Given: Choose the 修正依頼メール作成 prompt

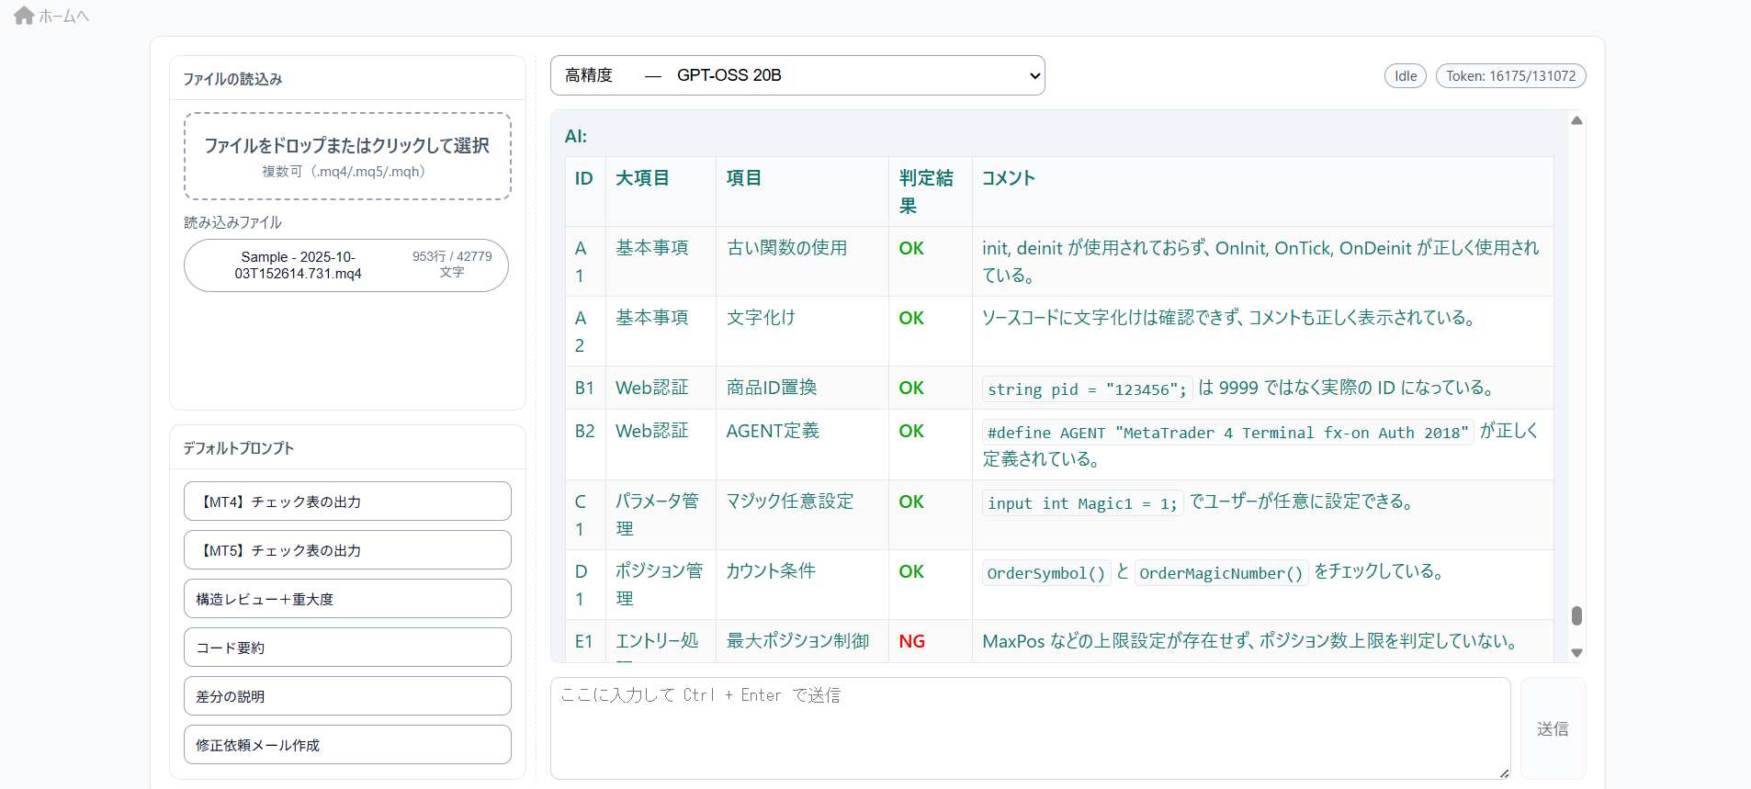Looking at the screenshot, I should point(347,745).
